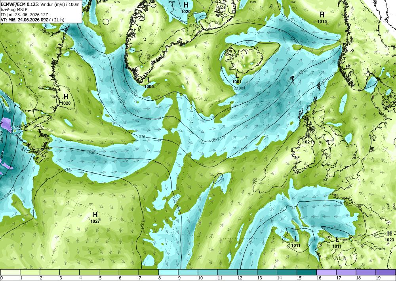Select the 45W longitude label
The width and height of the screenshot is (396, 281).
[x=172, y=2]
